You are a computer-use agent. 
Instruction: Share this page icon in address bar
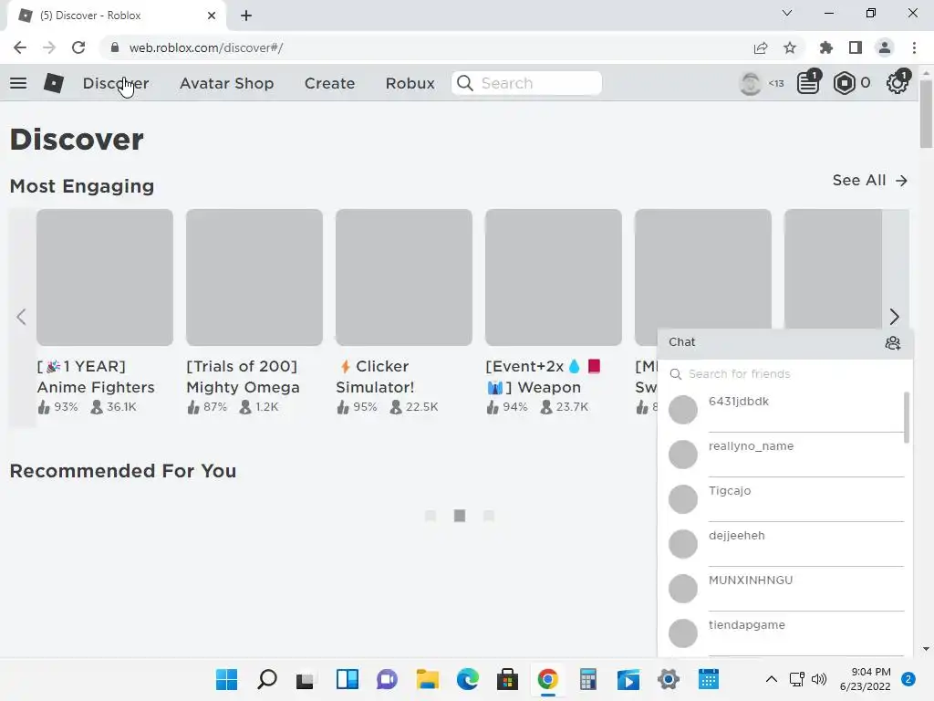coord(760,47)
